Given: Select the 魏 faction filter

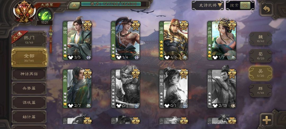Looking at the screenshot, I should 261,39.
